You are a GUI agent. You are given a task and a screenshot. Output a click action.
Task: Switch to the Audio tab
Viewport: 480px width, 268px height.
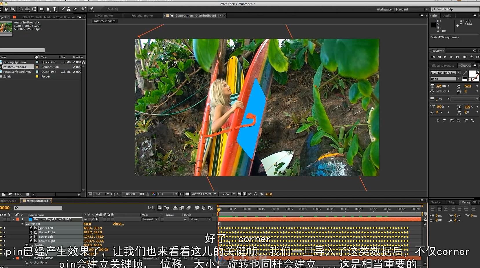click(x=447, y=16)
